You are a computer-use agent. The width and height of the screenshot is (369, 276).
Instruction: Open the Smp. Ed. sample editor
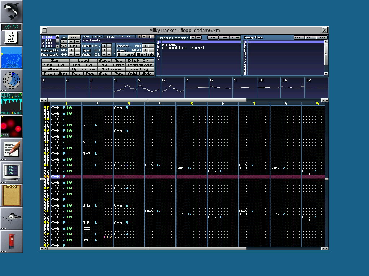point(55,65)
